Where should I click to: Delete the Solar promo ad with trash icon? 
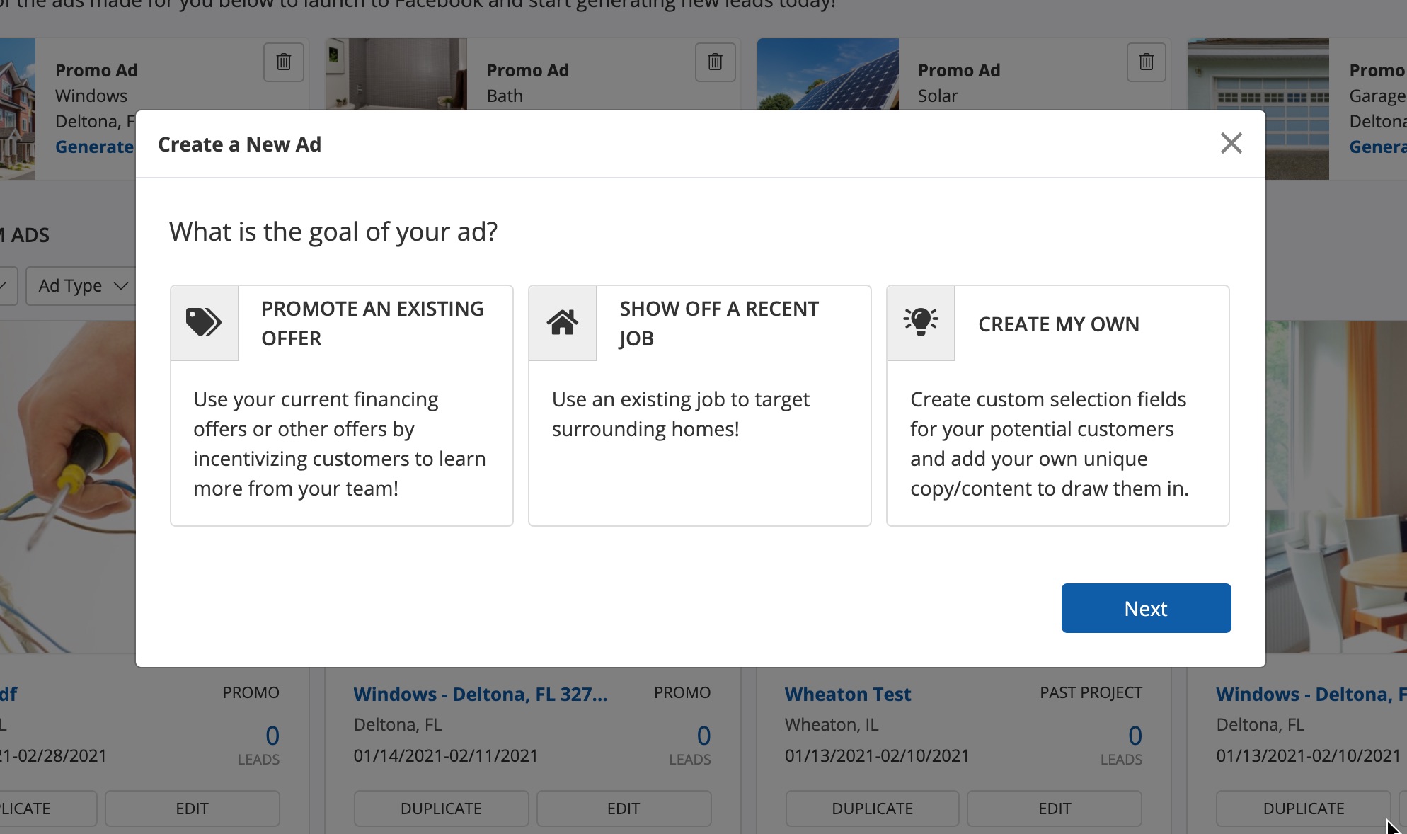[x=1146, y=62]
